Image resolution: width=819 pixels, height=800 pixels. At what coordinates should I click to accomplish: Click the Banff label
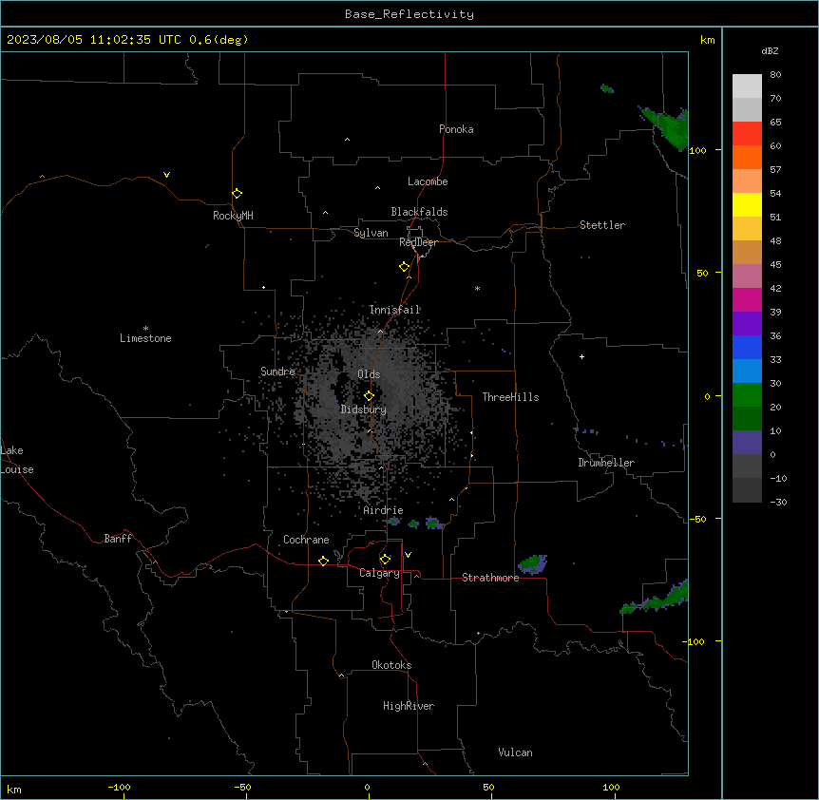(x=118, y=539)
